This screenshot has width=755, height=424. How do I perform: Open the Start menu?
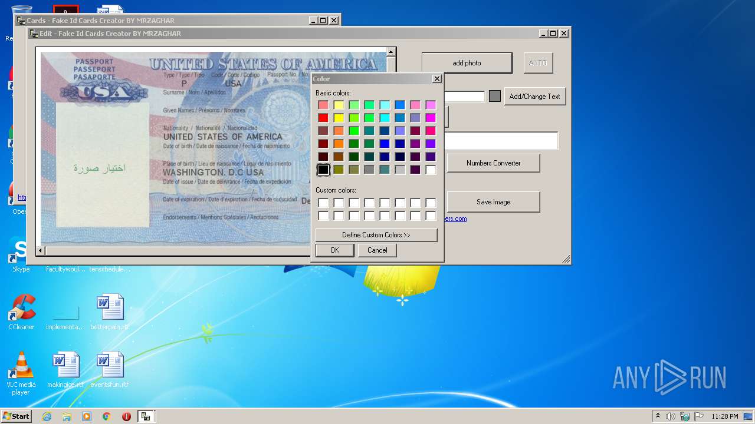[16, 416]
